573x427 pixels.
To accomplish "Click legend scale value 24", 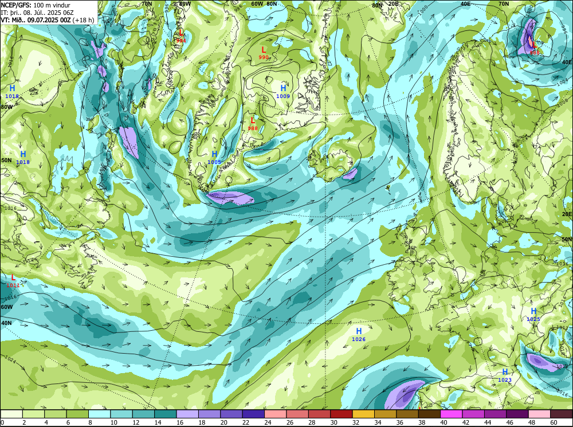I will click(268, 422).
